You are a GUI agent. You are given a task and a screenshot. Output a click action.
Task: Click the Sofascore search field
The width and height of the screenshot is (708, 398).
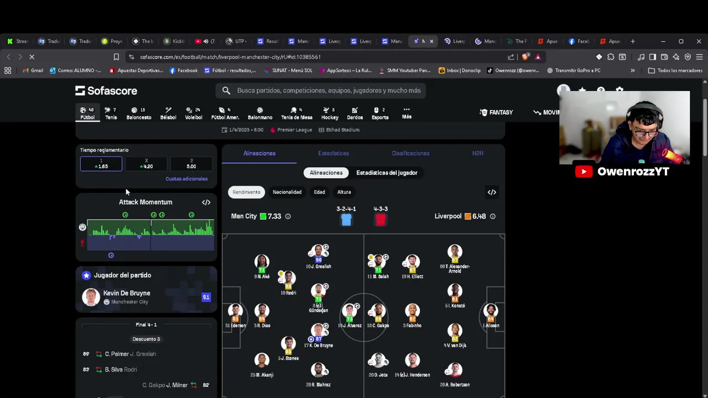click(321, 91)
